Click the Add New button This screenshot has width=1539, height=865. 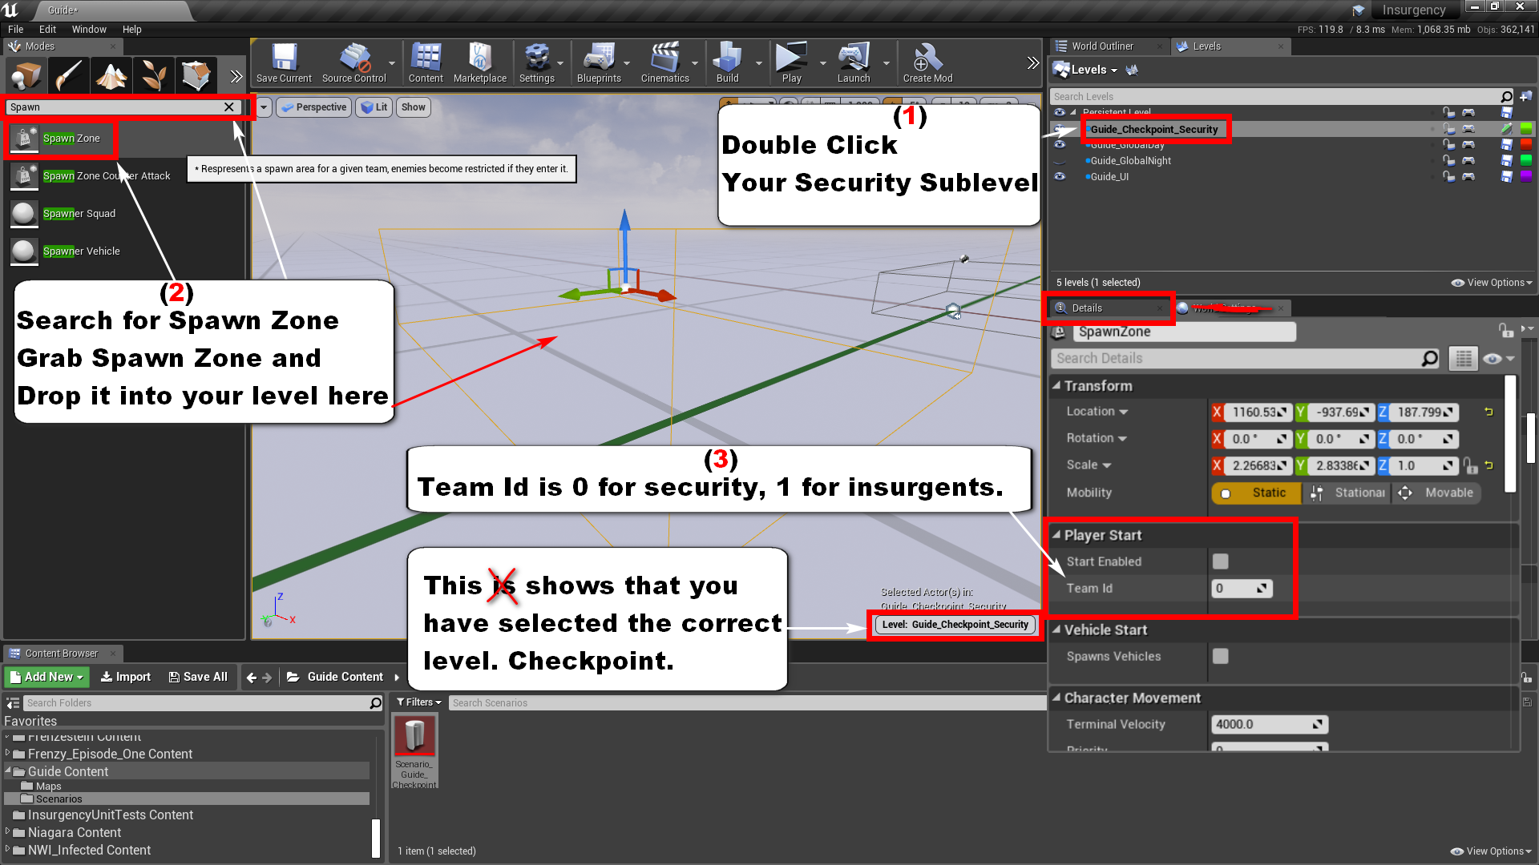pos(46,677)
